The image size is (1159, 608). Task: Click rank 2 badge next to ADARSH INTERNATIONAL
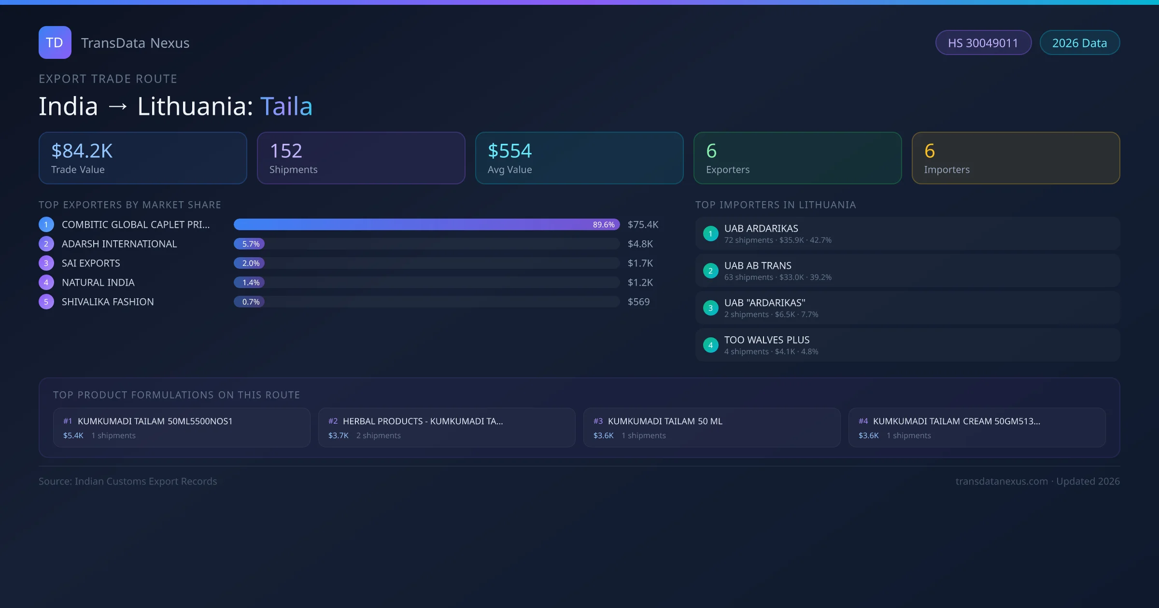(46, 244)
